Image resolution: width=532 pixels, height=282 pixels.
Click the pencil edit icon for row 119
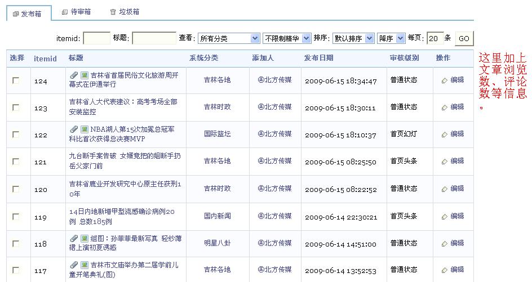click(x=445, y=217)
